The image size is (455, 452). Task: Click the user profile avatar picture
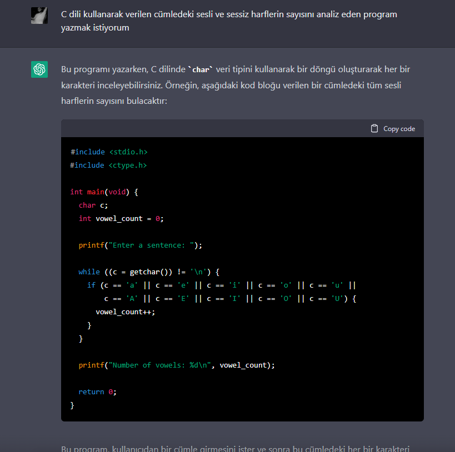39,16
